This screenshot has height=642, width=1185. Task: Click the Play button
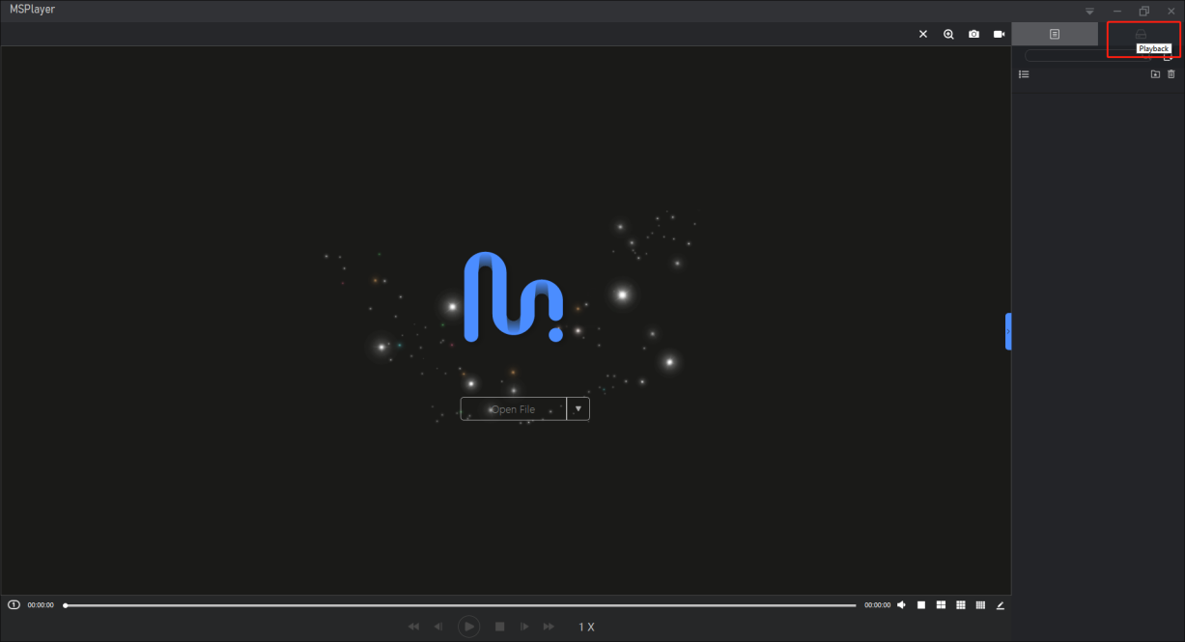(x=468, y=627)
